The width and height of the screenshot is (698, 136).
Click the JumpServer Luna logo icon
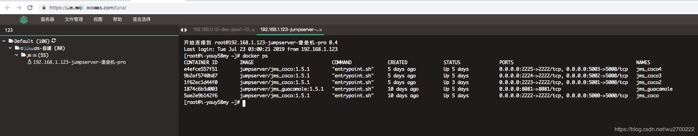coord(24,20)
